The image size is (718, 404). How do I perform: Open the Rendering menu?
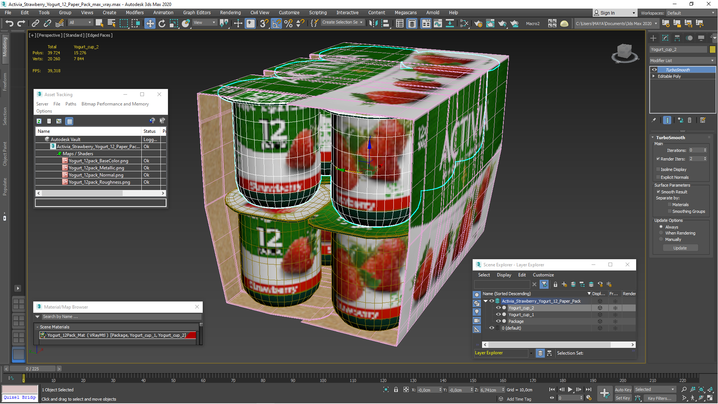(230, 12)
